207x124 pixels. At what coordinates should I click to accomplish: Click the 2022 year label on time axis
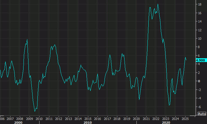(x=156, y=119)
